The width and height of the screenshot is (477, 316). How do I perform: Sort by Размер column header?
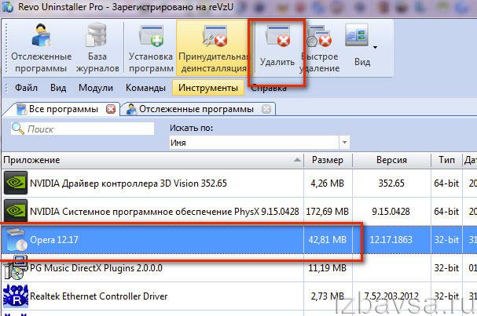pyautogui.click(x=328, y=160)
